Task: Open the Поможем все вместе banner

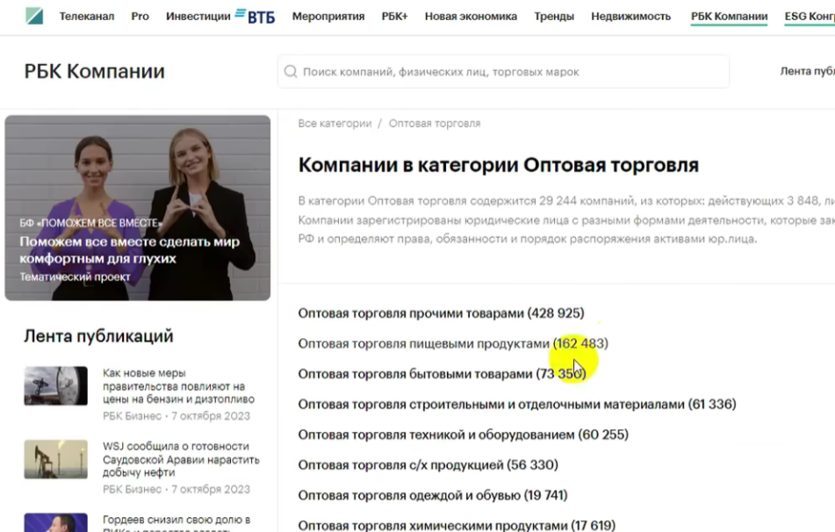Action: tap(137, 208)
